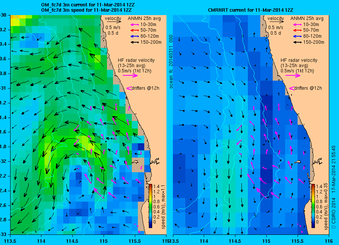339x245 pixels.
Task: Click the title 'CMRNRT current for 11-Mar-2014 12Z'
Action: pos(250,10)
